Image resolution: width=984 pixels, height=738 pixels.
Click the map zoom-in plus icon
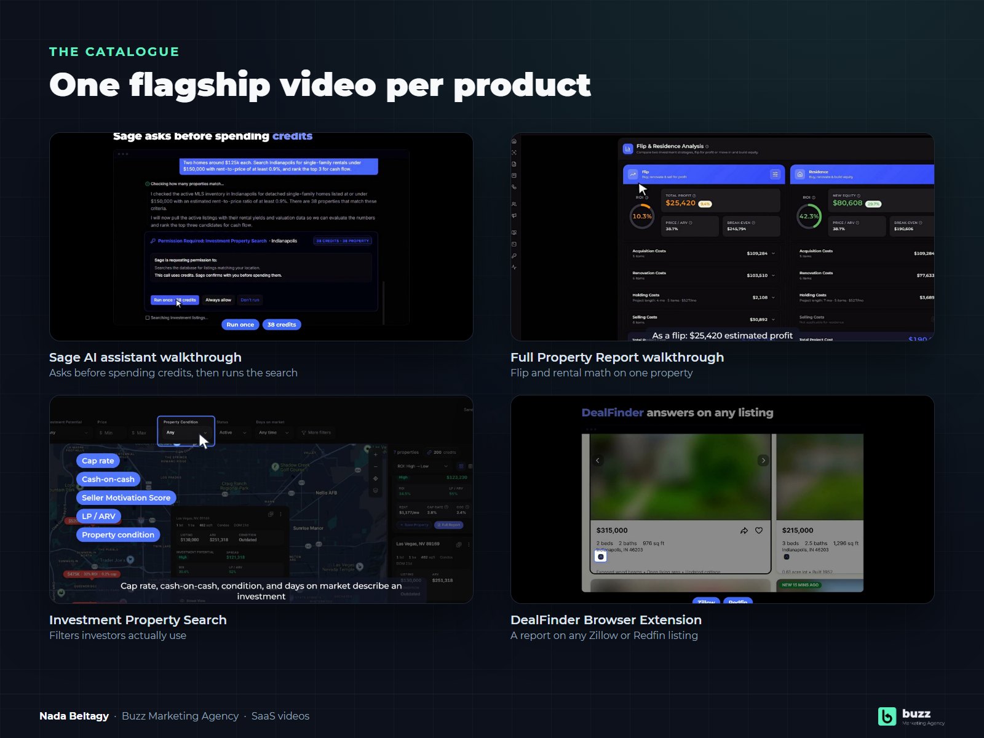point(375,454)
